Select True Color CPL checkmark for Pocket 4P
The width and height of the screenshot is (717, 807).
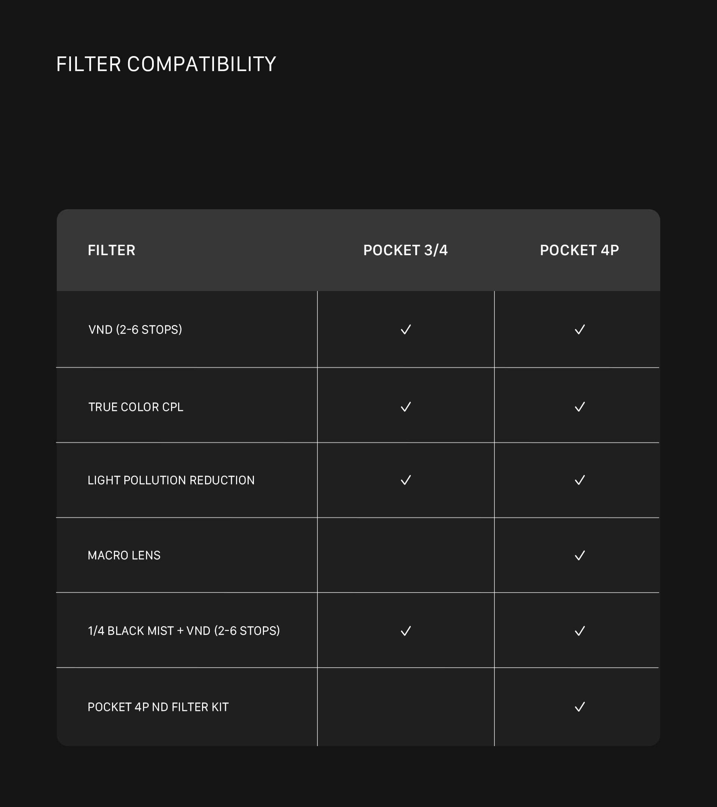tap(580, 406)
